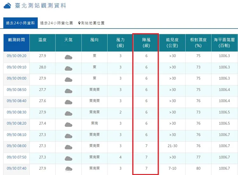Click humidity 77 in 07:50 row
Screen dimensions: 238x175
(198, 157)
